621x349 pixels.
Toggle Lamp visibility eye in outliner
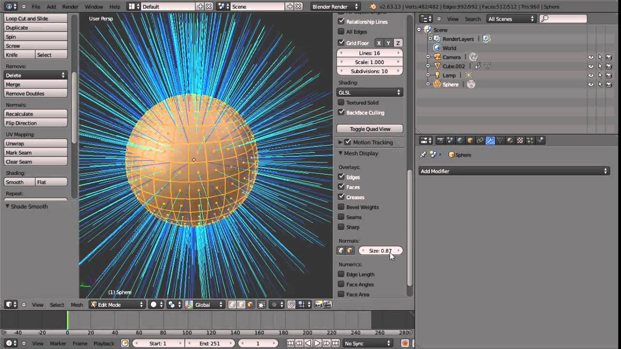pyautogui.click(x=591, y=76)
